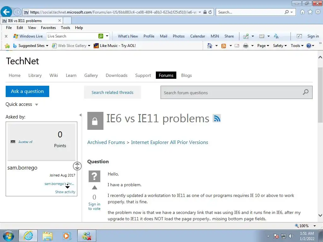The width and height of the screenshot is (323, 242).
Task: Go back with the browser Back arrow
Action: (6, 12)
